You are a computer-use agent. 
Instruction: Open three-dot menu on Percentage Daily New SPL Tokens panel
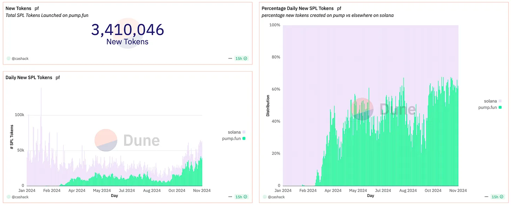486,197
